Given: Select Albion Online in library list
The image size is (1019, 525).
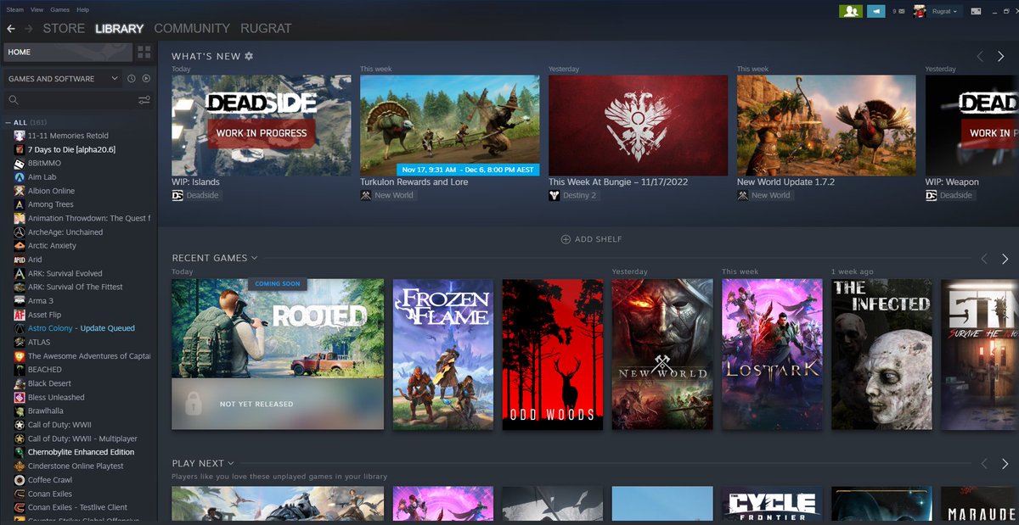Looking at the screenshot, I should pyautogui.click(x=51, y=191).
